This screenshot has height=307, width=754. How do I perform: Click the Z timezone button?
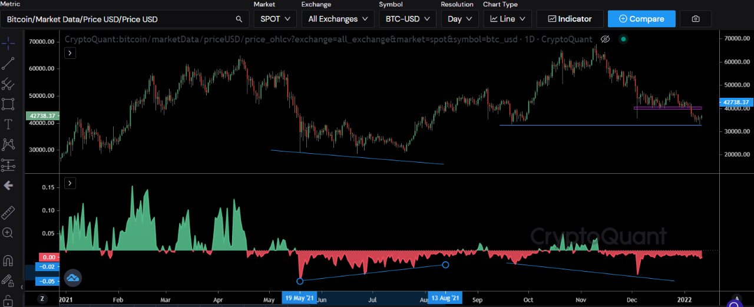tap(42, 299)
